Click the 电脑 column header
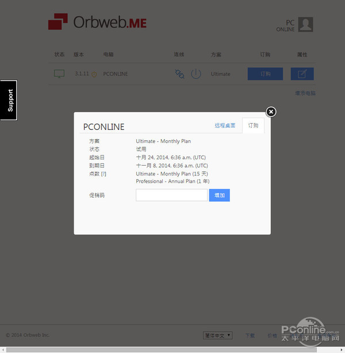Viewport: 345px width, 353px height. 108,54
